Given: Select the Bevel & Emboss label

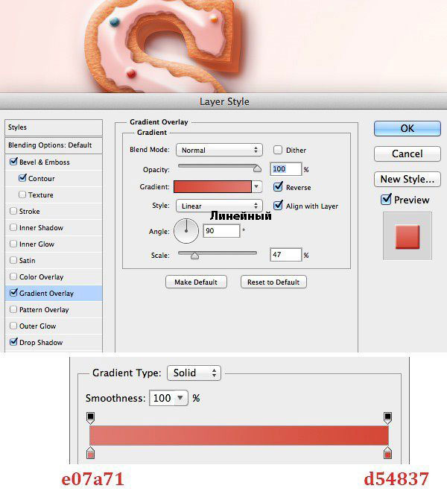Looking at the screenshot, I should click(44, 162).
